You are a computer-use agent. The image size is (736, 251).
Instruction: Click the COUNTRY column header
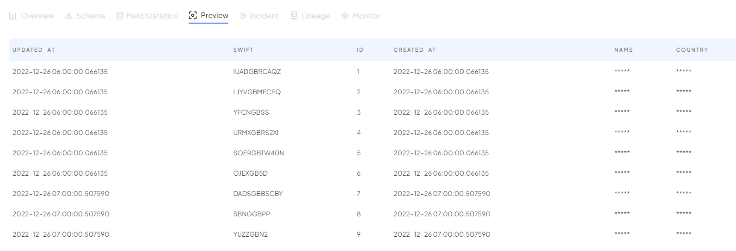(692, 50)
